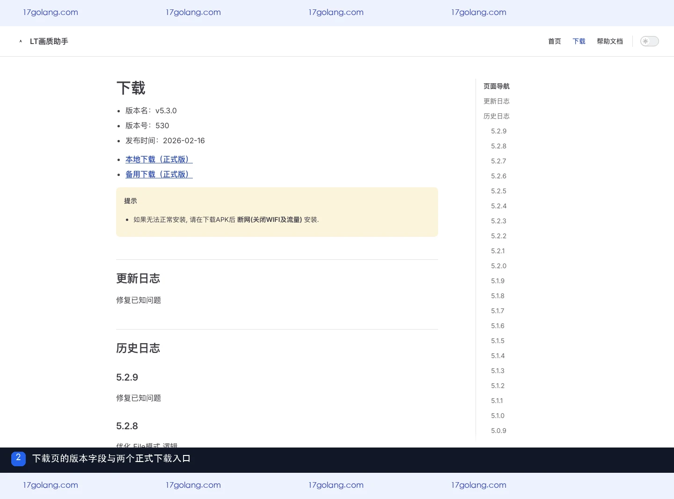Click the 历史日志 section heading
The height and width of the screenshot is (499, 674).
click(x=138, y=348)
